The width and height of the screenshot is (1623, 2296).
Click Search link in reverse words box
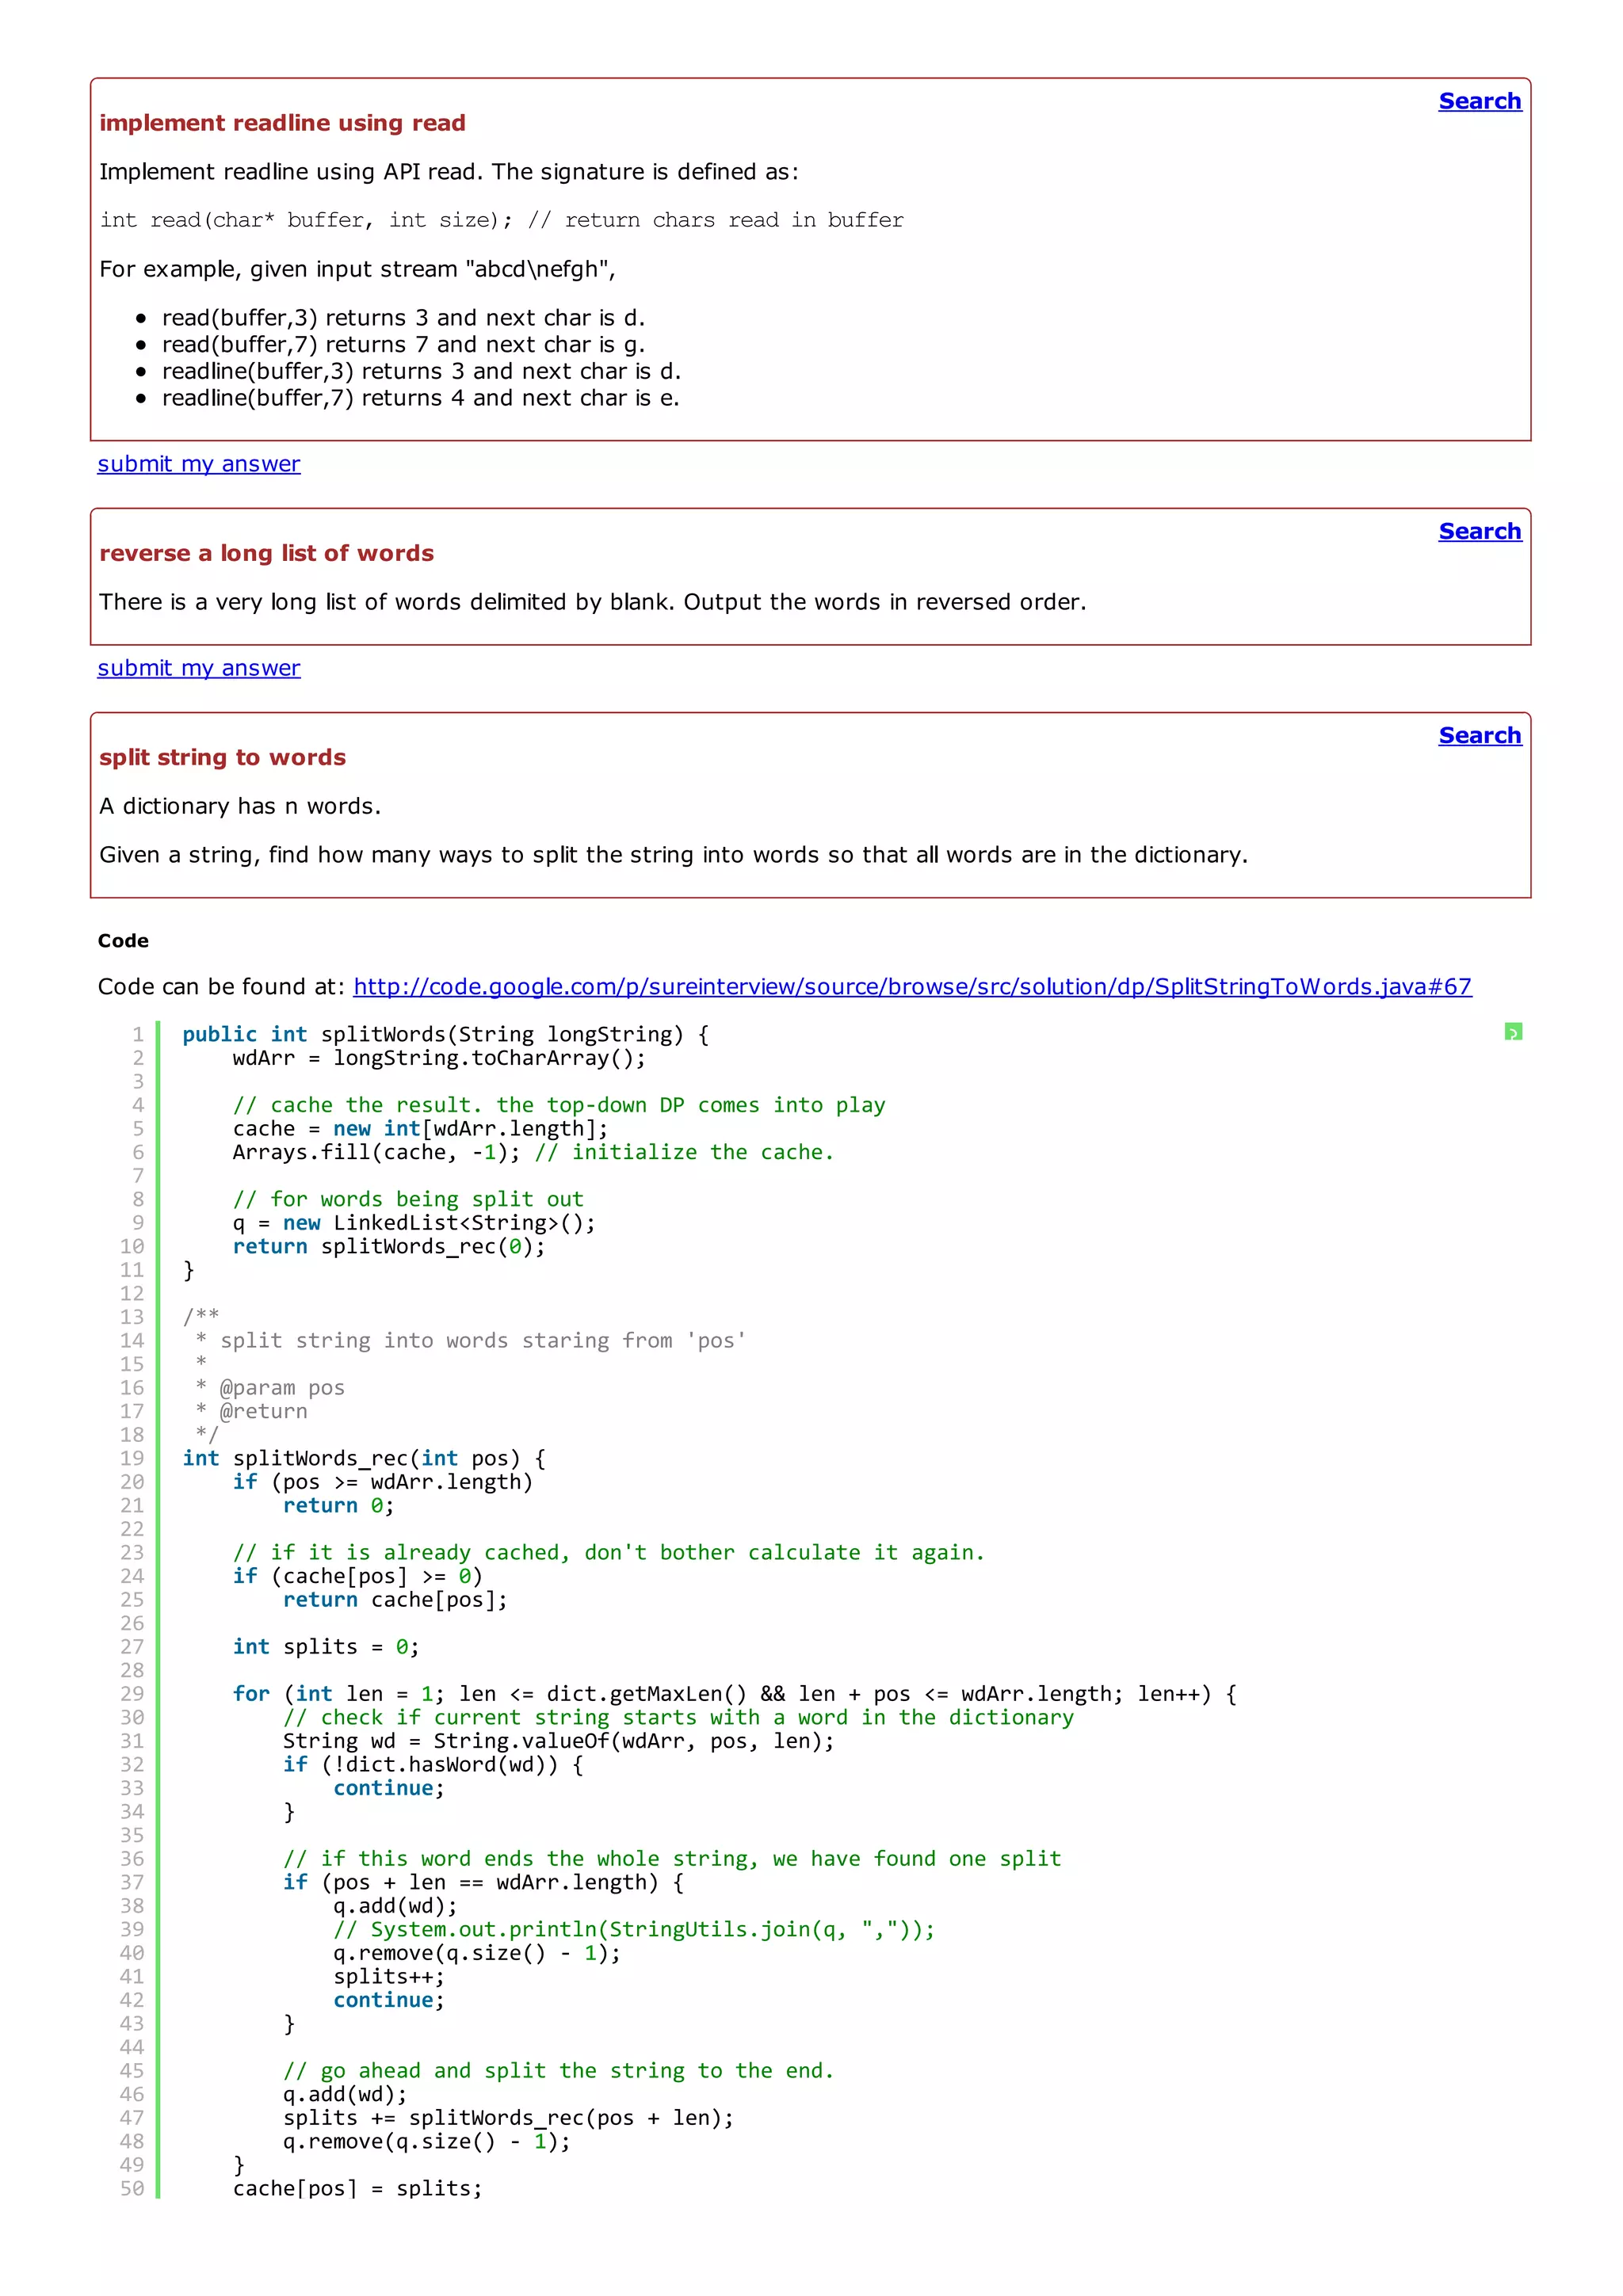pos(1479,531)
